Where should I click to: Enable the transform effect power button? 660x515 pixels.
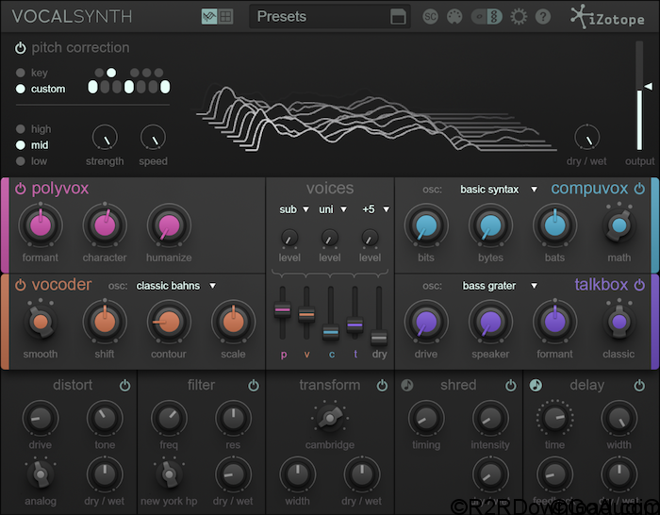382,385
